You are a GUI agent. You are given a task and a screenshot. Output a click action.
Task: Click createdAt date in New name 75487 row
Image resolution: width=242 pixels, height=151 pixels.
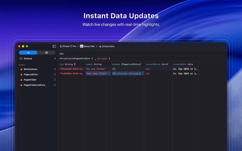click(x=185, y=73)
